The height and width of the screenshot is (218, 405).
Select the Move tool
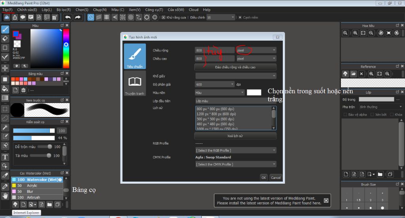(5, 68)
